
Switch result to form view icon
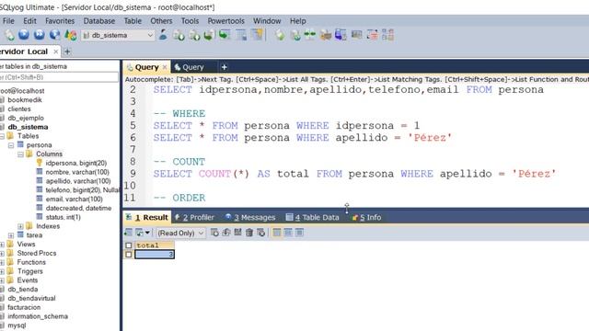[x=288, y=233]
